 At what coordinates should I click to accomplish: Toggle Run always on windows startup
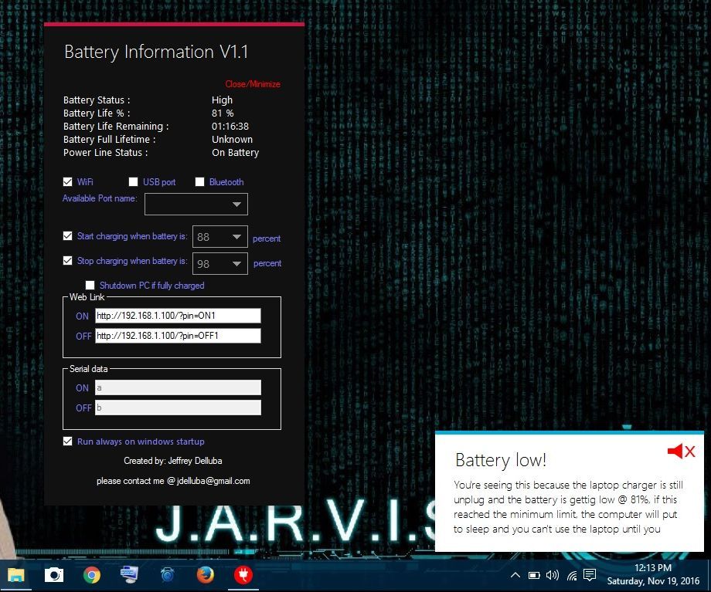tap(67, 441)
